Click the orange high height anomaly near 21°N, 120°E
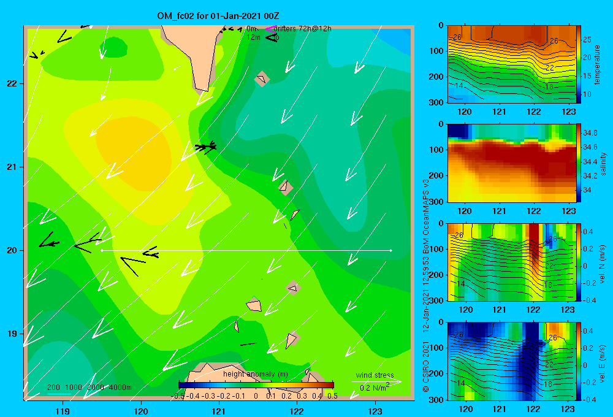This screenshot has height=417, width=613. pos(135,155)
